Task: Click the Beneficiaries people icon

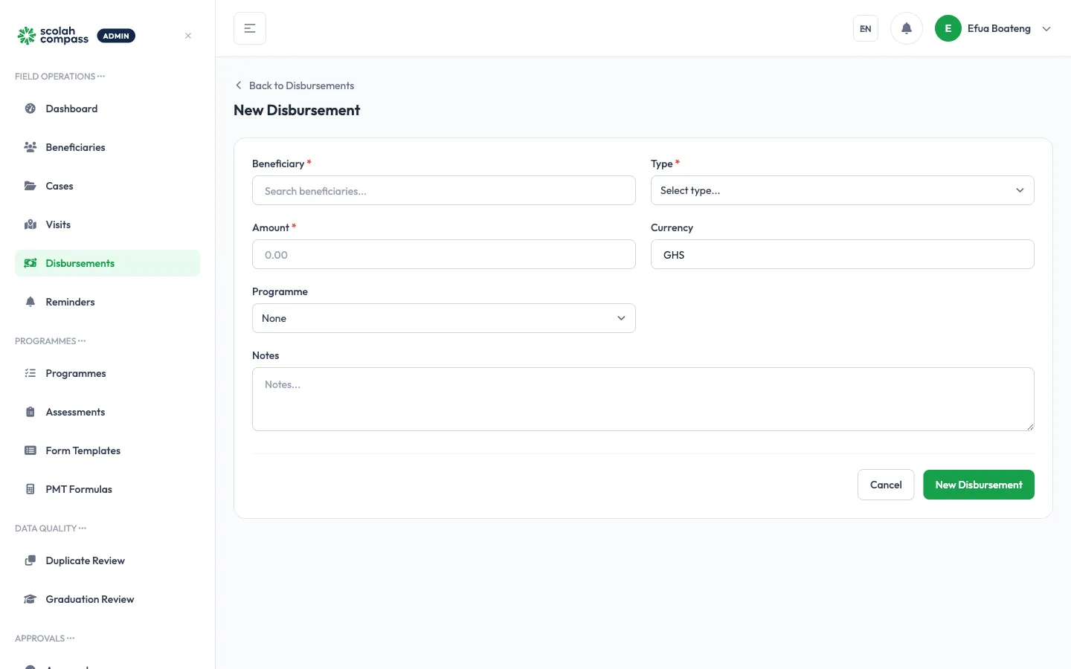Action: [x=30, y=147]
